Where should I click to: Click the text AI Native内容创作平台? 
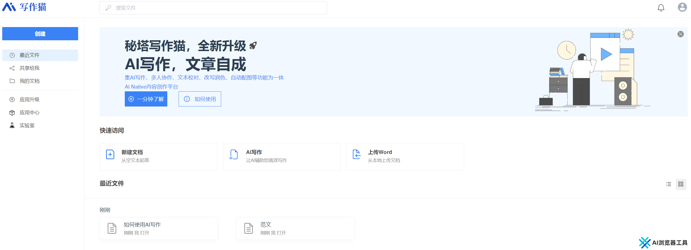pyautogui.click(x=152, y=87)
